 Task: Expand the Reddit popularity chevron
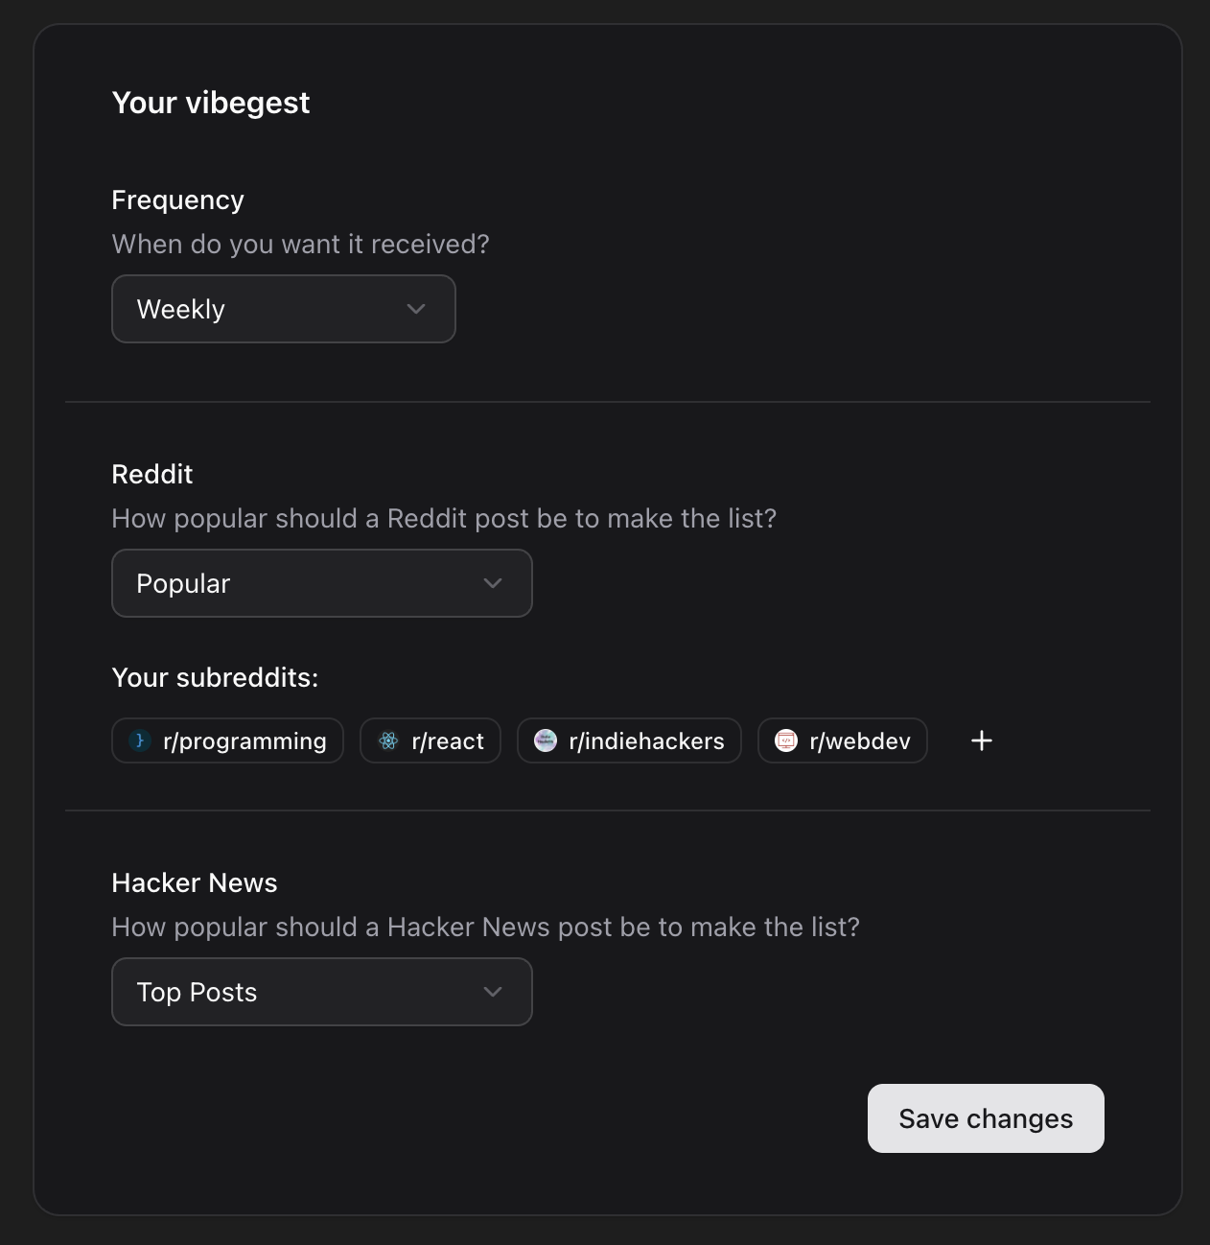point(493,583)
